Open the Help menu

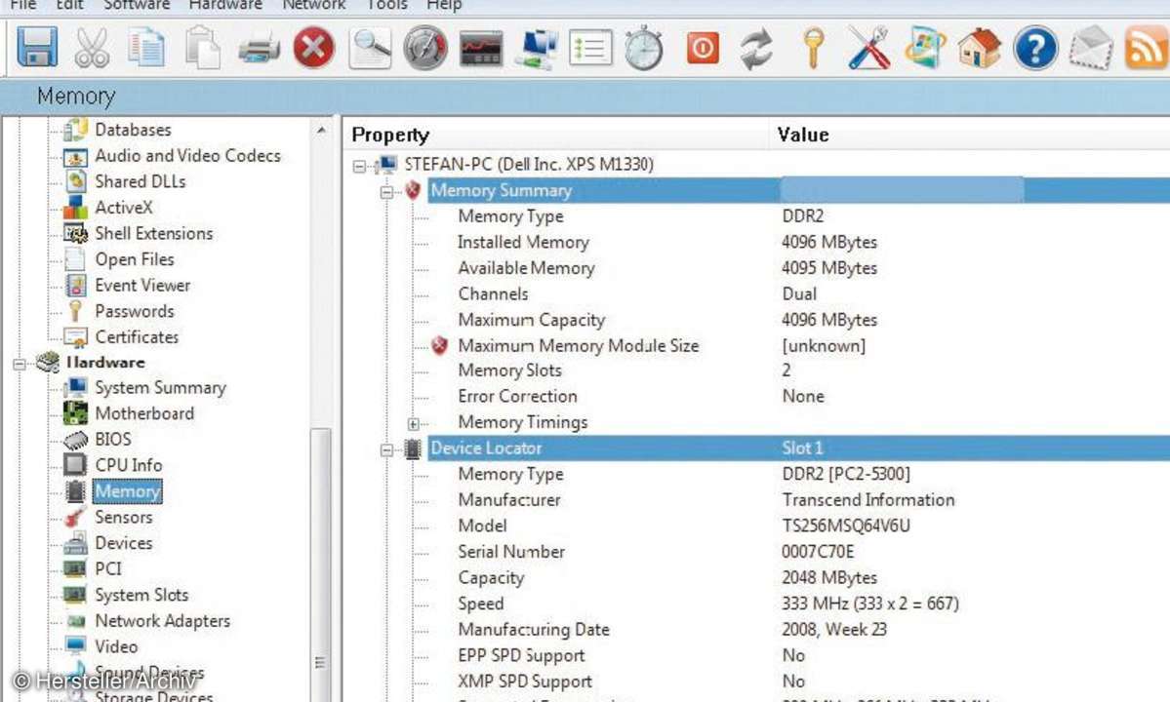(444, 5)
